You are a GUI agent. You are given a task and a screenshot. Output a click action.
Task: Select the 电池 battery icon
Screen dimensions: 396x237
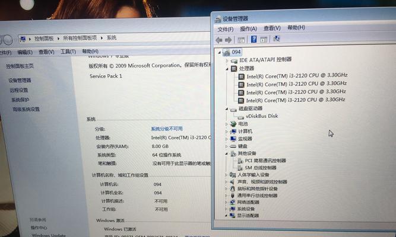(233, 124)
